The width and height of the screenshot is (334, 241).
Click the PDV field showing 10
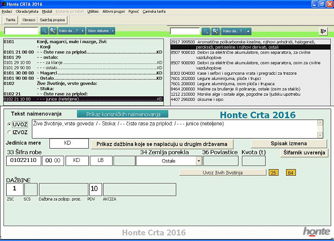[95, 189]
